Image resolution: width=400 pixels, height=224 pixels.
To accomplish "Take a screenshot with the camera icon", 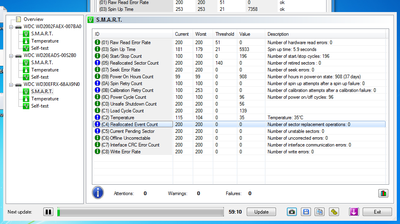I will pyautogui.click(x=292, y=212).
